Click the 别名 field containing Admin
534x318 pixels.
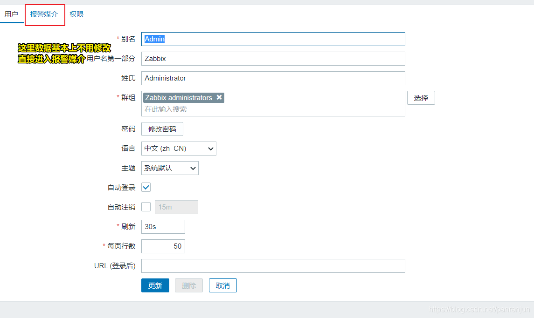[273, 39]
